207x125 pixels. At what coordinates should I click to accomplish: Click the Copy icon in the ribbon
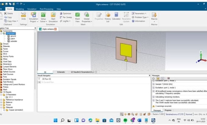(5, 17)
